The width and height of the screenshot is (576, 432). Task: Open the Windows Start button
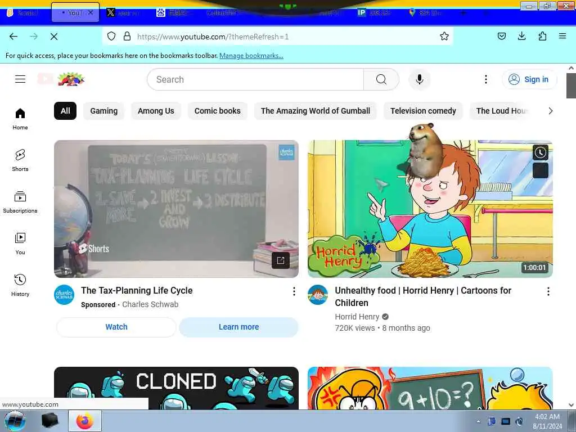15,421
